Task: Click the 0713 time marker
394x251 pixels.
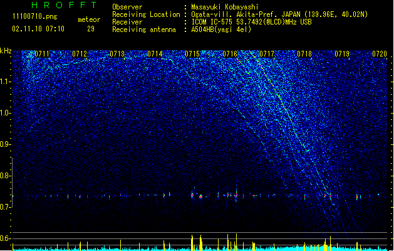Action: 117,54
